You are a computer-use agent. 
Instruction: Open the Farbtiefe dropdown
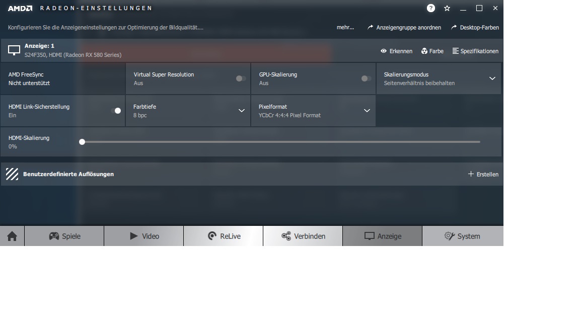242,111
